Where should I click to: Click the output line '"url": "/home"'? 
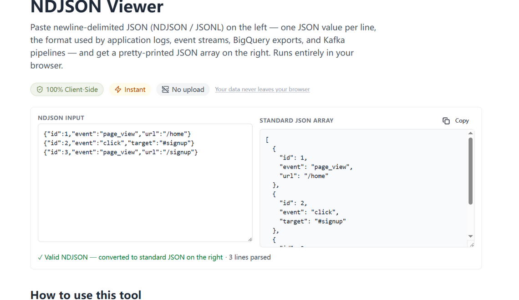point(304,176)
